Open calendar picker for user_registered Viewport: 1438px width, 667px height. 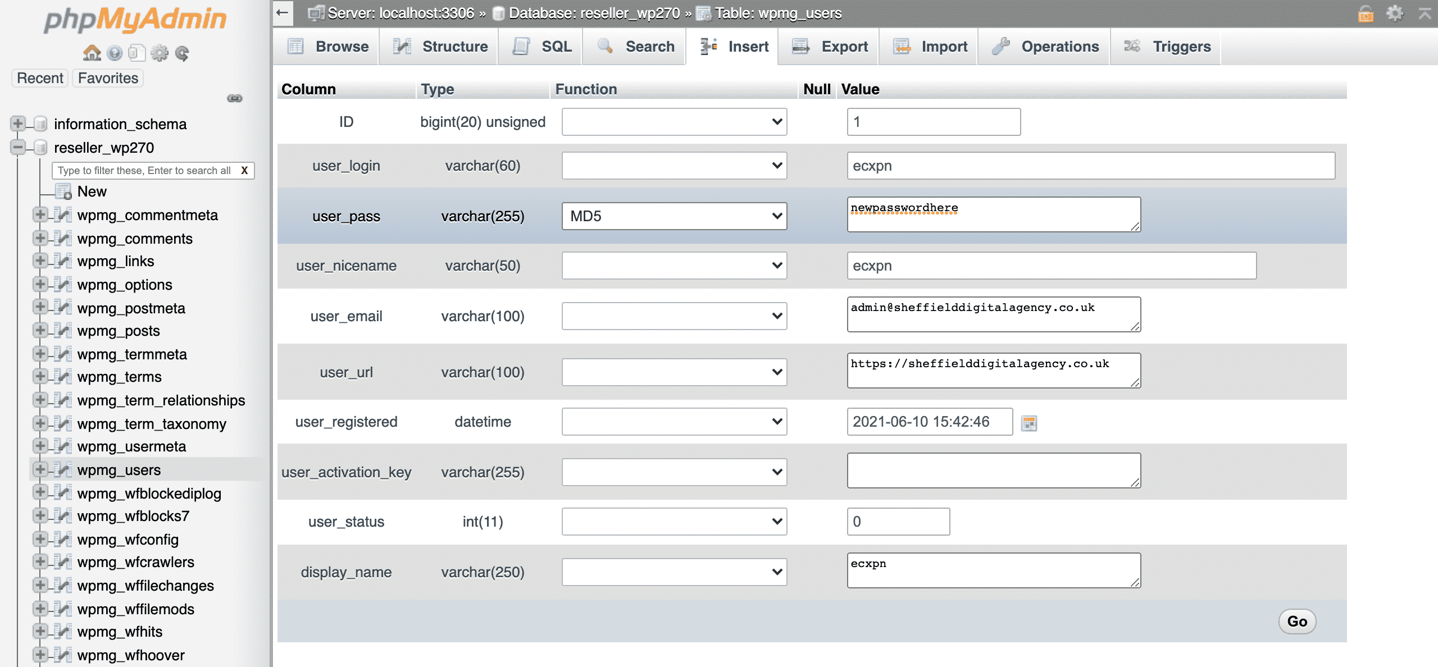1029,423
